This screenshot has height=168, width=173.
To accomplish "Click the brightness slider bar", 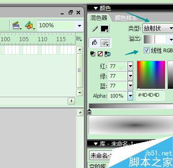I will pos(170,75).
